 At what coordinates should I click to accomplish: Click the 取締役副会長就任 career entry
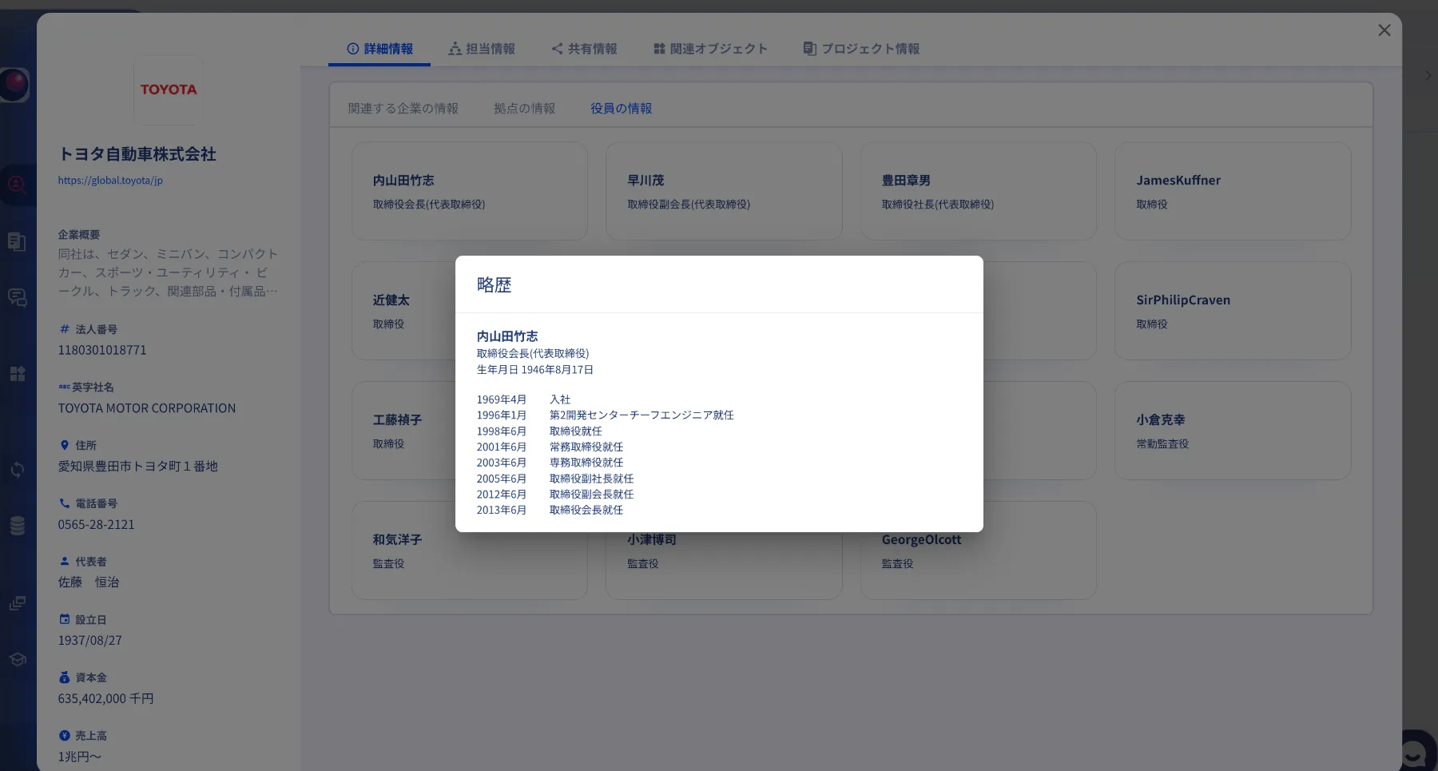coord(591,495)
